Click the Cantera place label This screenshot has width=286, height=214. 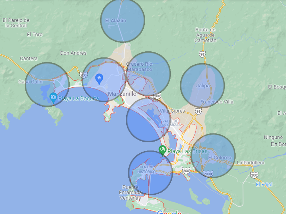coord(29,58)
